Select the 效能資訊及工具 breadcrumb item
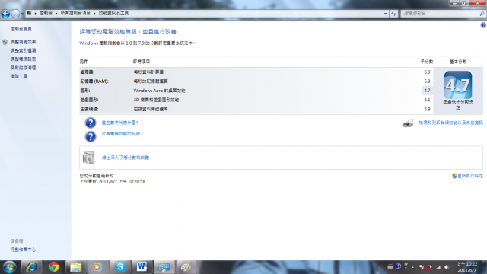The height and width of the screenshot is (274, 487). click(113, 14)
